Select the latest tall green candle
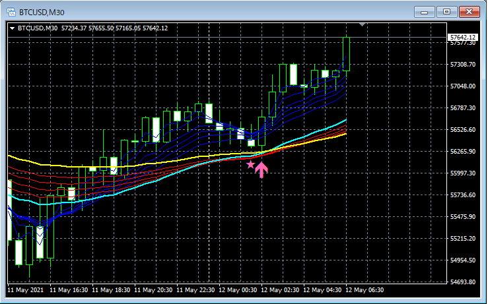 (346, 54)
